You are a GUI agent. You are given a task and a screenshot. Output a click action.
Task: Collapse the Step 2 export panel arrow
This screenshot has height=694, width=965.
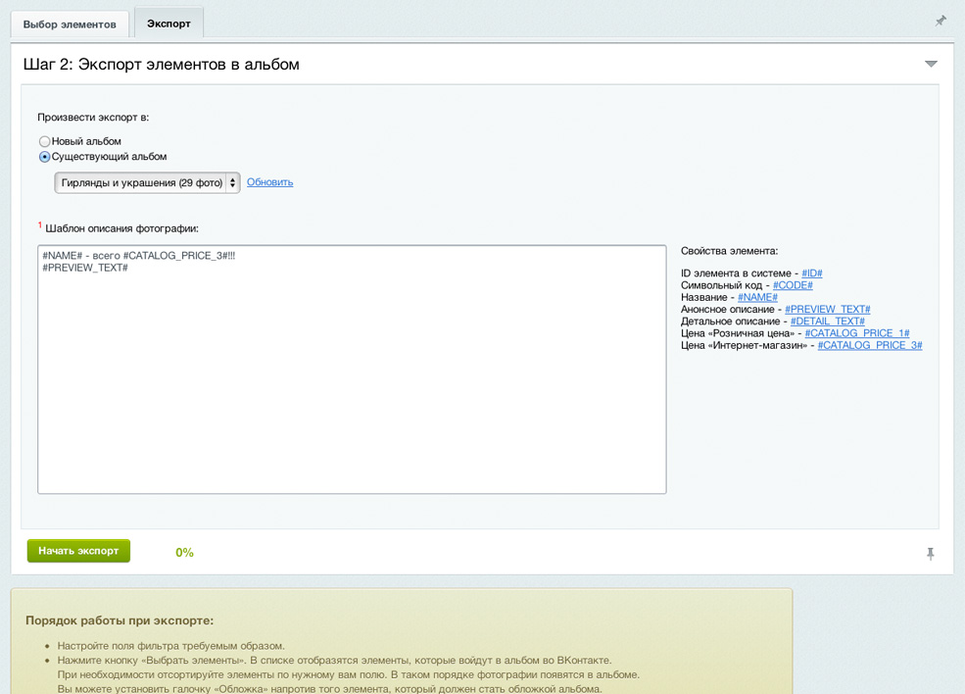click(x=931, y=64)
